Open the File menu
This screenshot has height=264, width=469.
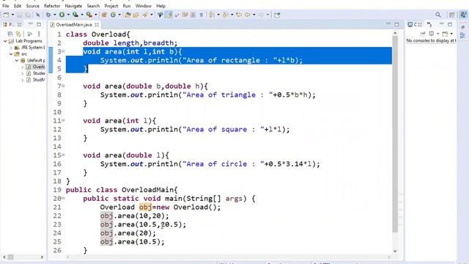tap(6, 6)
